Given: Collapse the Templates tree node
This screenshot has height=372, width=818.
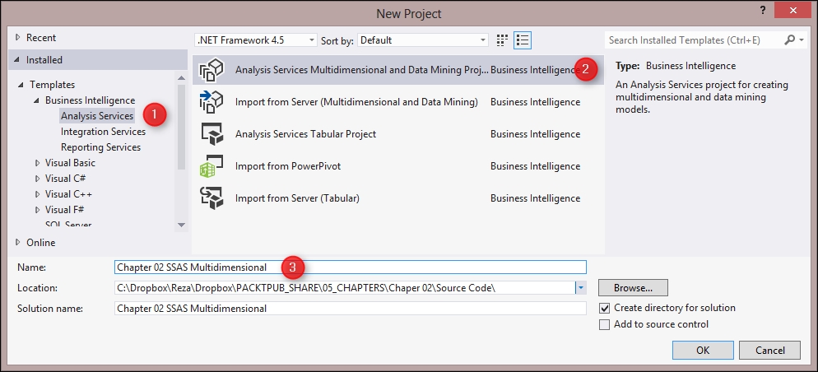Looking at the screenshot, I should tap(21, 85).
